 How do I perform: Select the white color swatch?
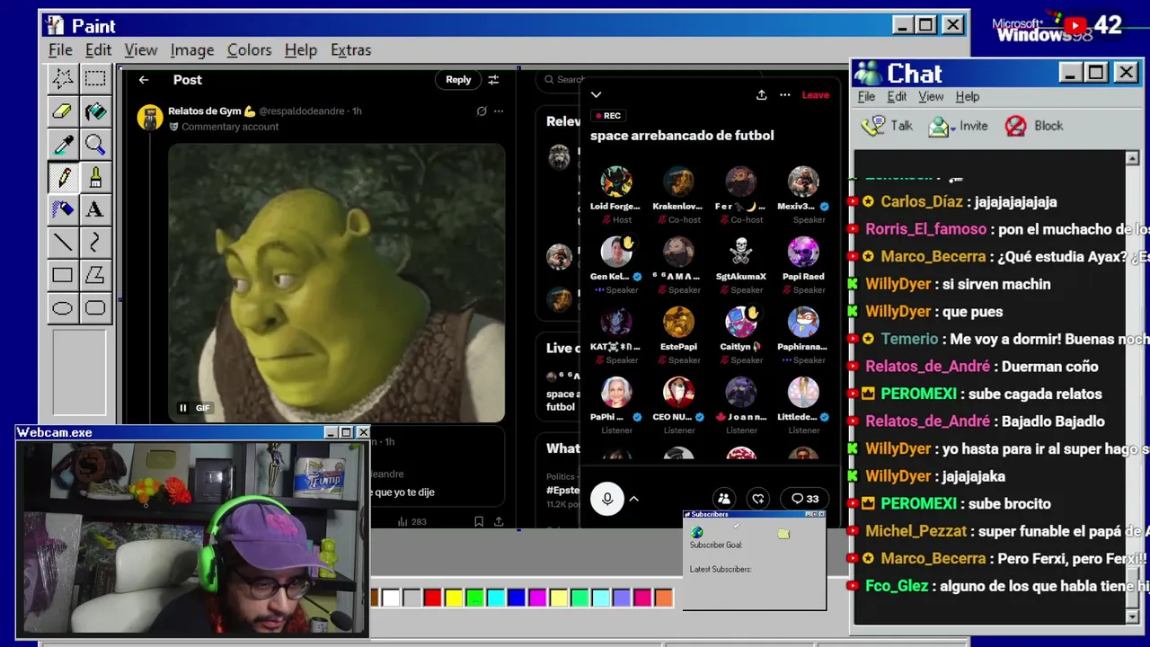pyautogui.click(x=391, y=598)
